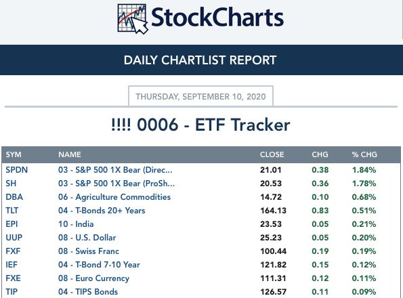Open '08 - Euro Currency' link

tap(94, 278)
